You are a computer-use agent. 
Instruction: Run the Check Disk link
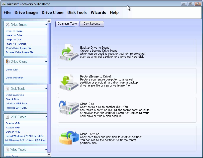13,99
